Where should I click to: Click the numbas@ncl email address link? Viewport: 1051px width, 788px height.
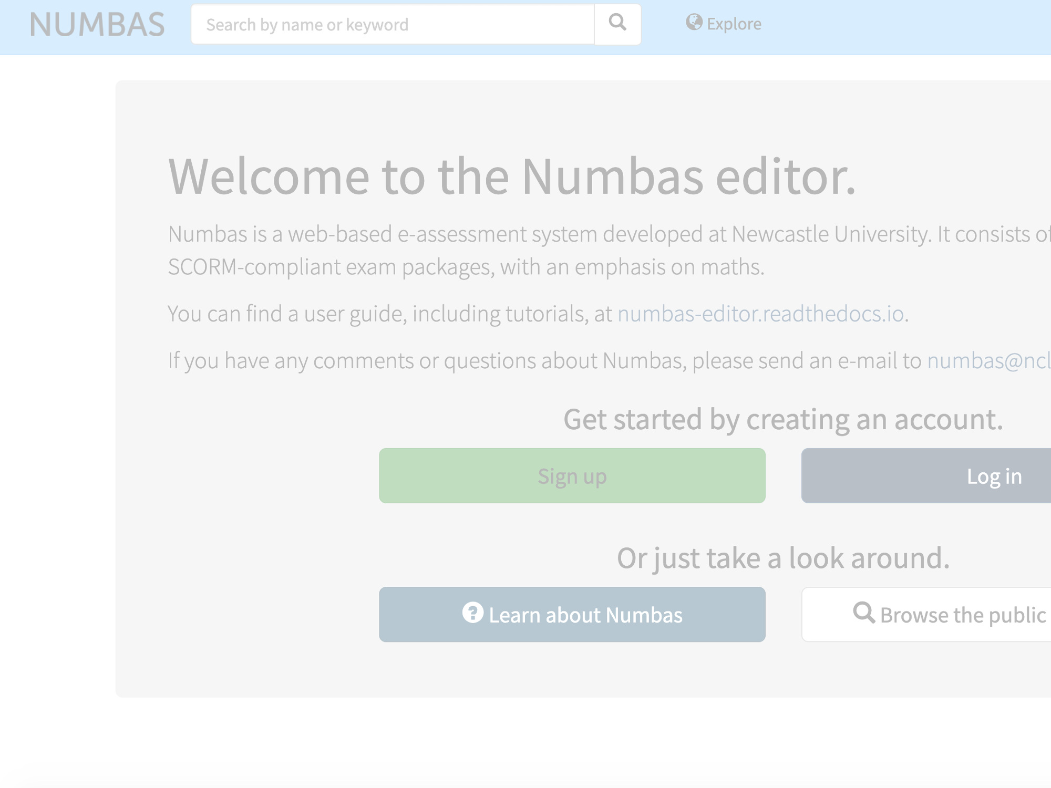pyautogui.click(x=988, y=361)
